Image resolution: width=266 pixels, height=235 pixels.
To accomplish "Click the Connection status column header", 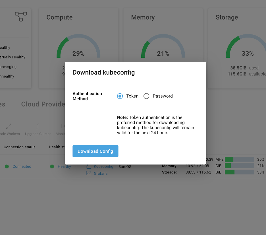I will click(20, 147).
